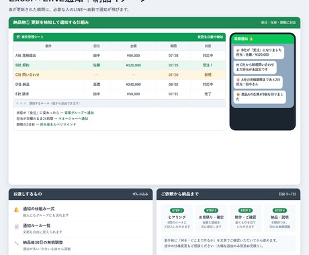Click the mail icon in the C社 chat message
This screenshot has width=309, height=255.
pos(238,64)
